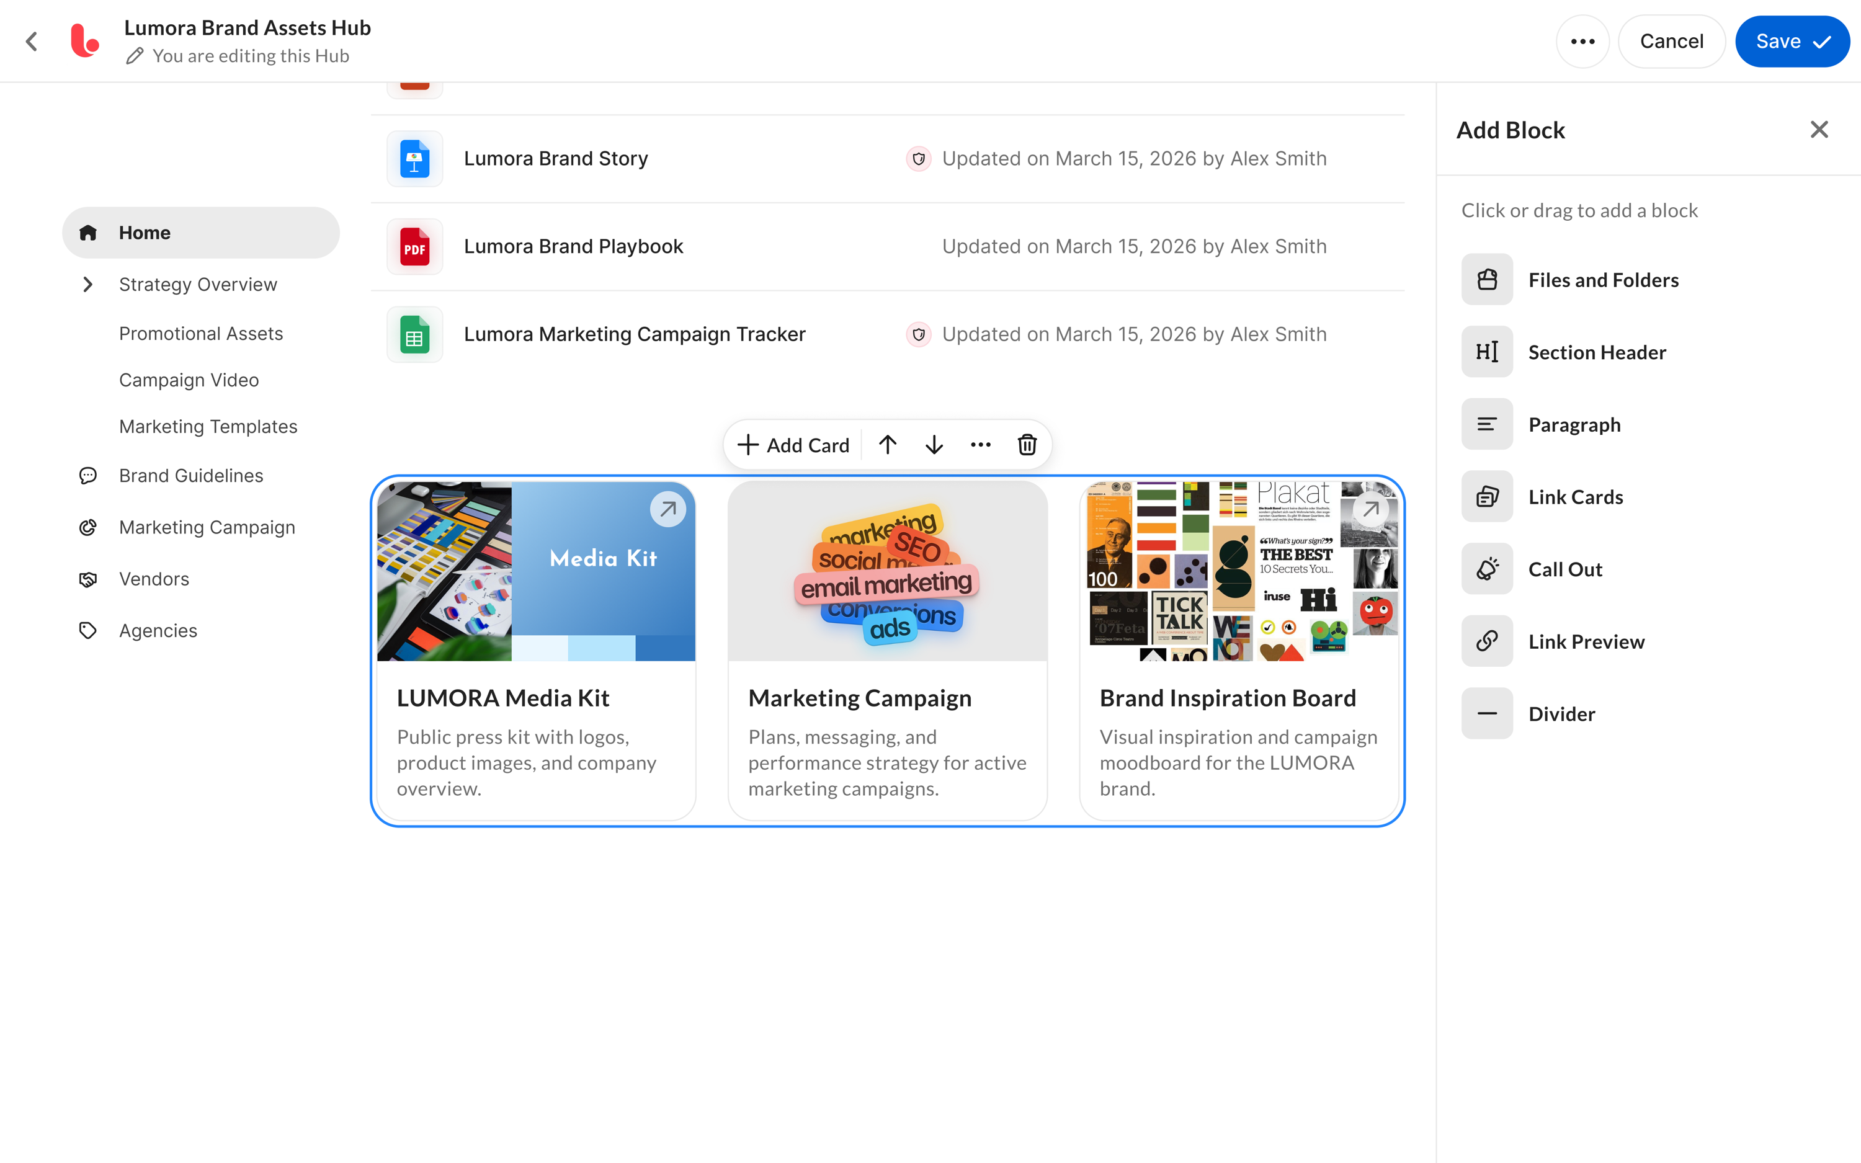Open block options ellipsis in card toolbar
This screenshot has width=1861, height=1163.
(981, 445)
